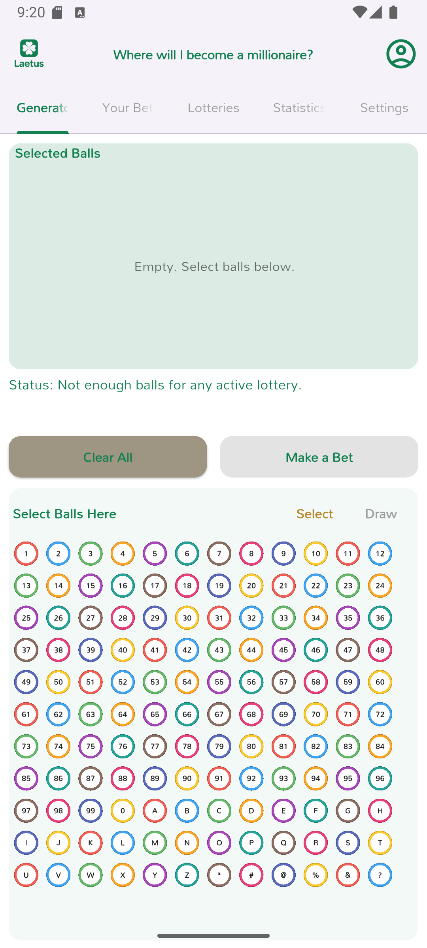Tap the ball labeled letter Z
The image size is (427, 948).
pos(187,875)
